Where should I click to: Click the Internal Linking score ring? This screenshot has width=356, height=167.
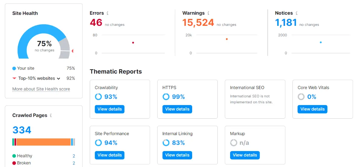pos(166,143)
